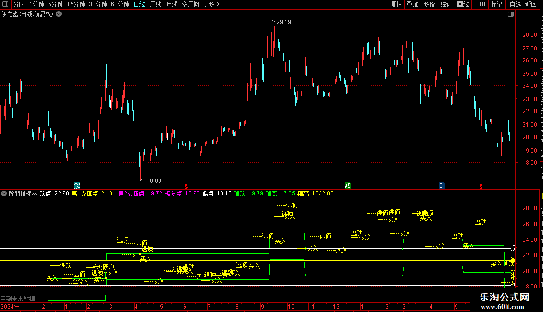543x312 pixels.
Task: Click the 9 month marker on time axis
Action: tap(263, 306)
